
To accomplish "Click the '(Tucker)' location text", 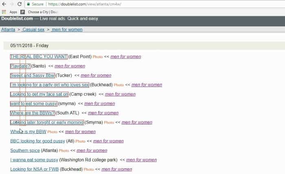I will coord(64,76).
